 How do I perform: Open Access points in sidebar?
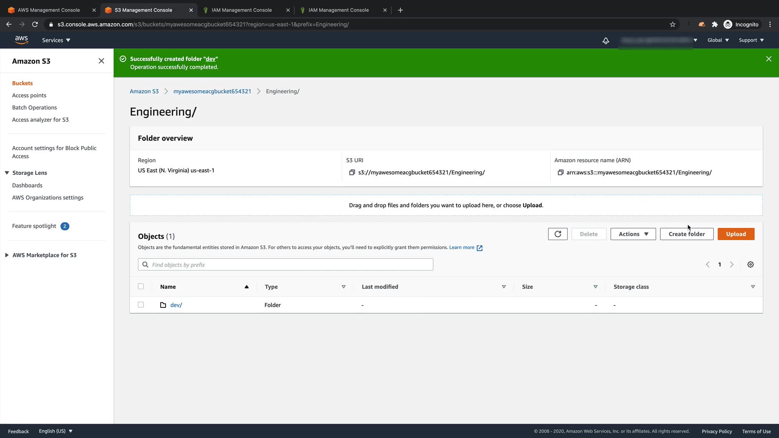click(x=29, y=95)
